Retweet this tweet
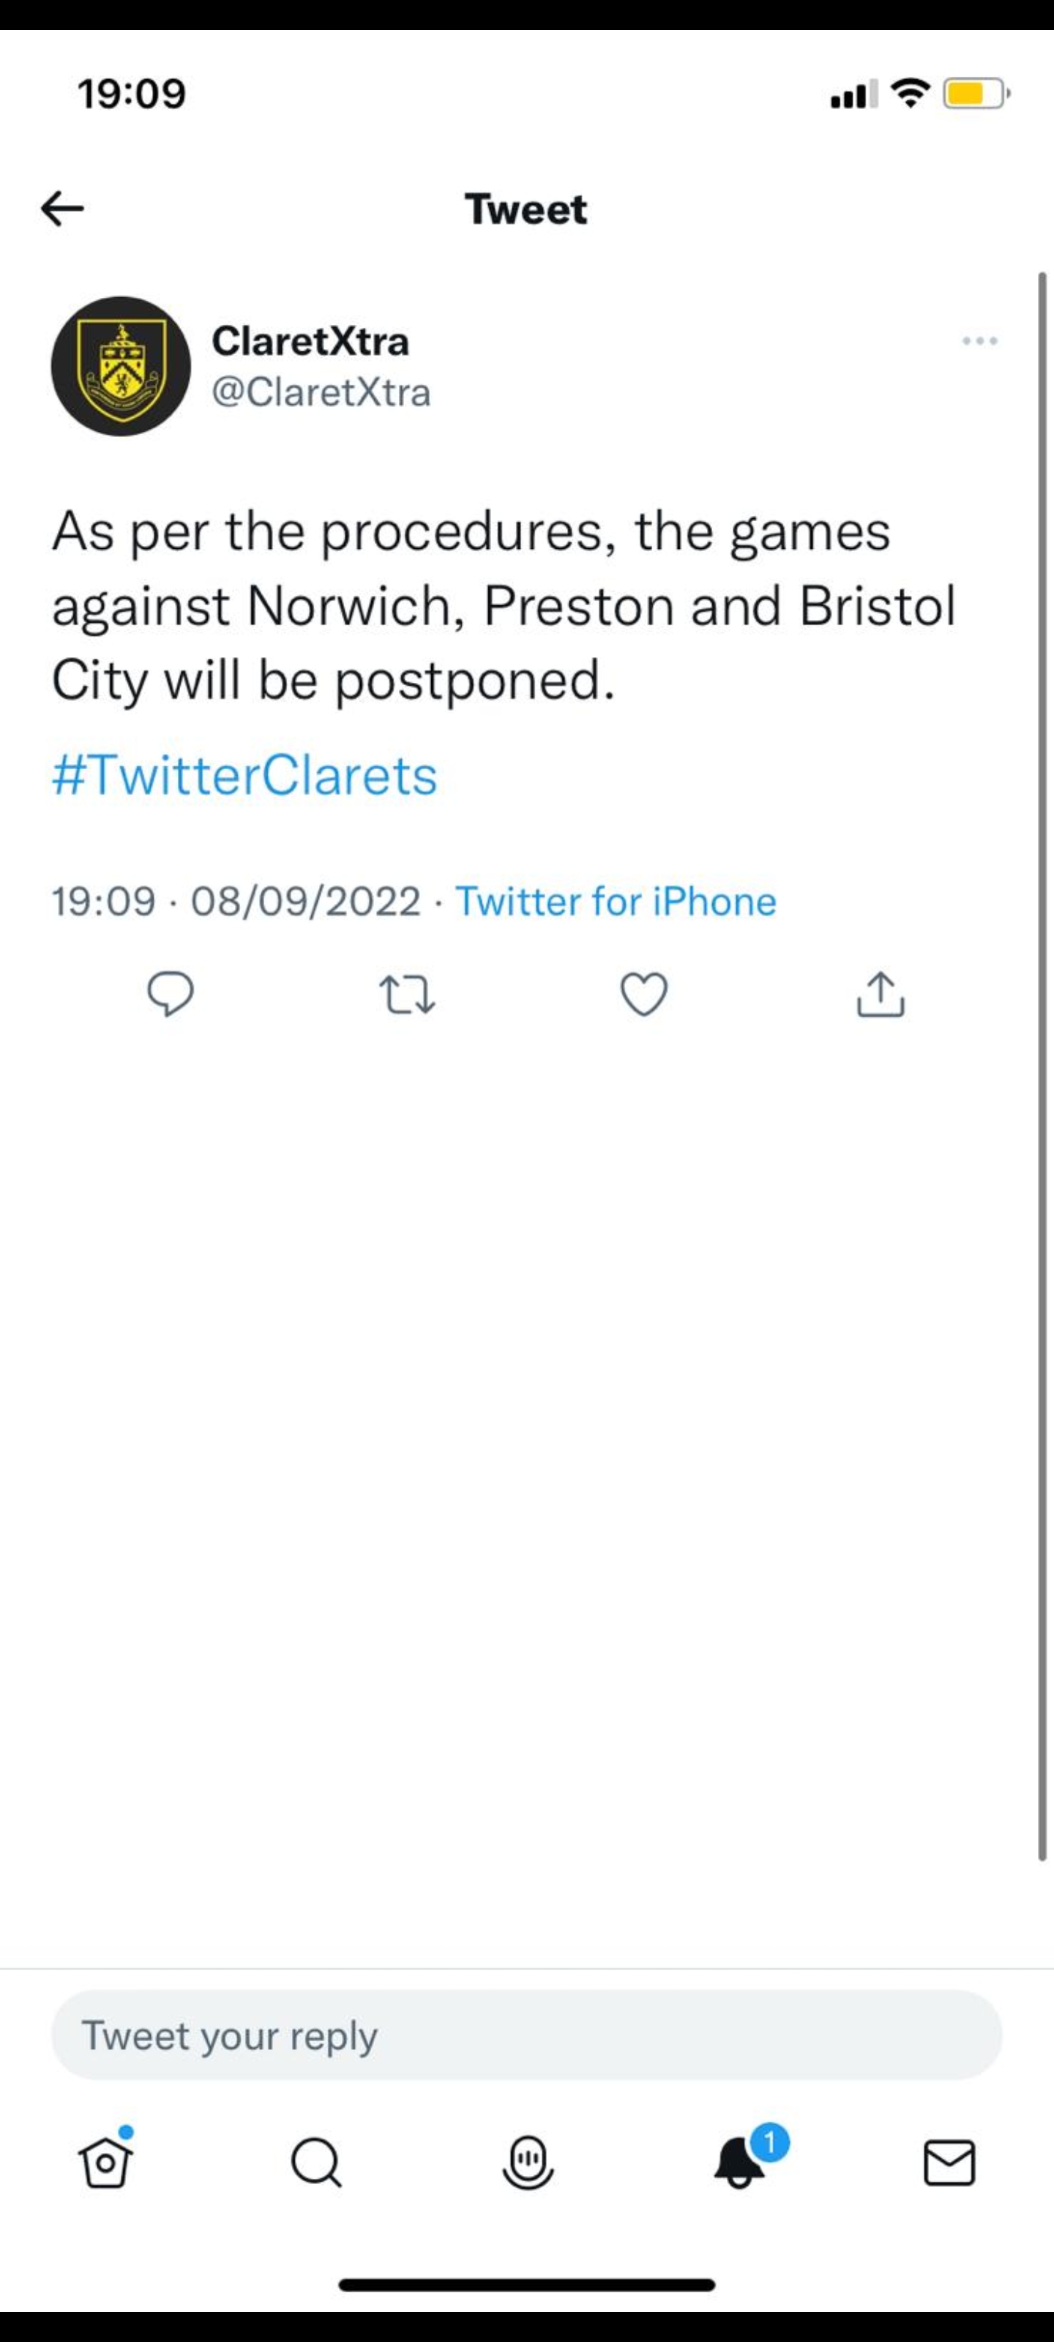The height and width of the screenshot is (2342, 1054). tap(408, 994)
